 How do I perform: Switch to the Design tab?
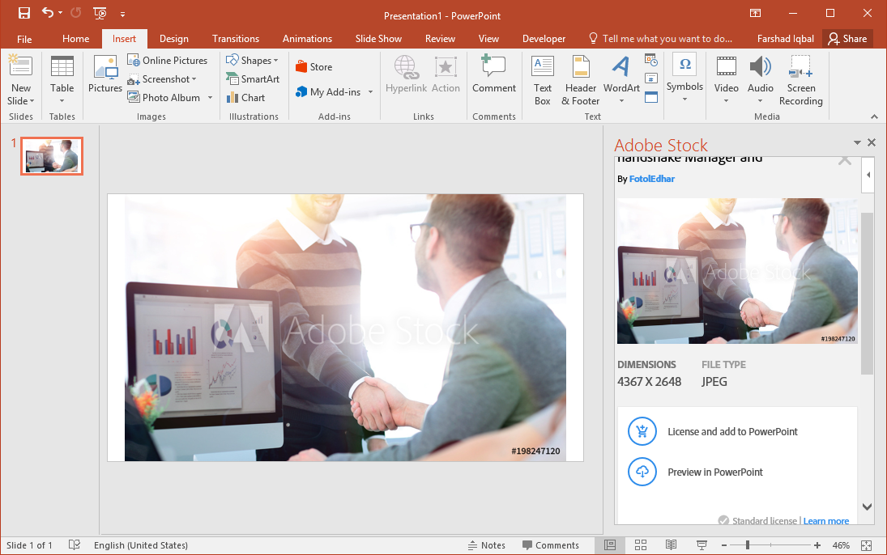click(173, 39)
